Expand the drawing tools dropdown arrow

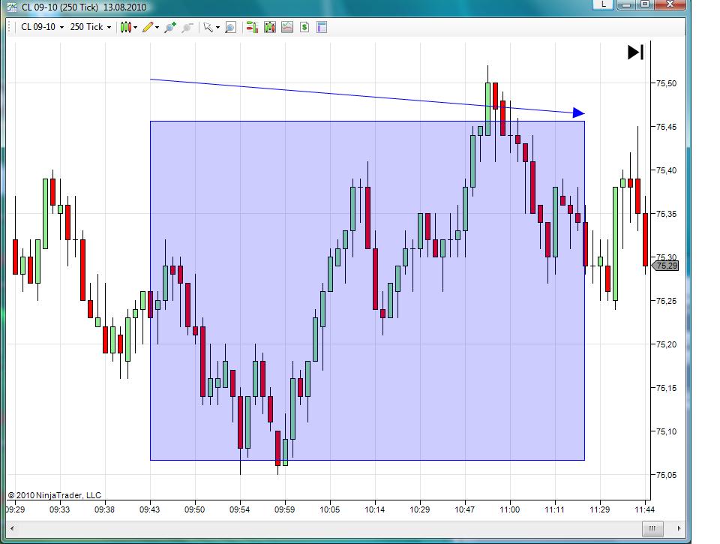click(x=157, y=28)
